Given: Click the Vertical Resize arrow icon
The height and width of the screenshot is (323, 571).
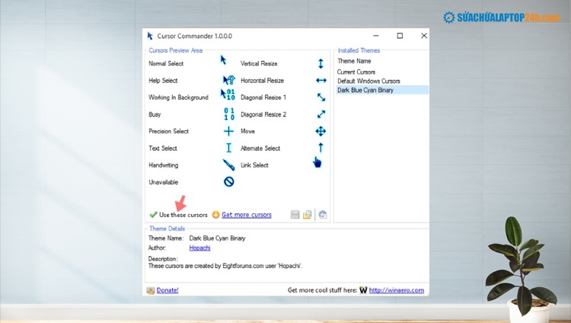Looking at the screenshot, I should point(321,63).
